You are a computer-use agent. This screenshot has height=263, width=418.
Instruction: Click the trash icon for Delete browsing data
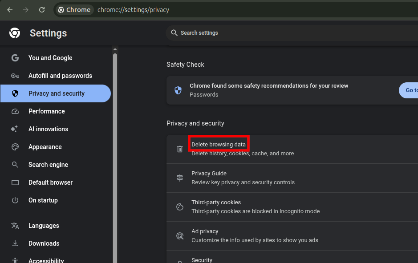180,149
